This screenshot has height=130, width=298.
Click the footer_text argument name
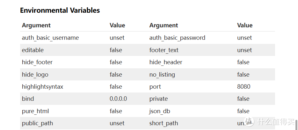(164, 50)
